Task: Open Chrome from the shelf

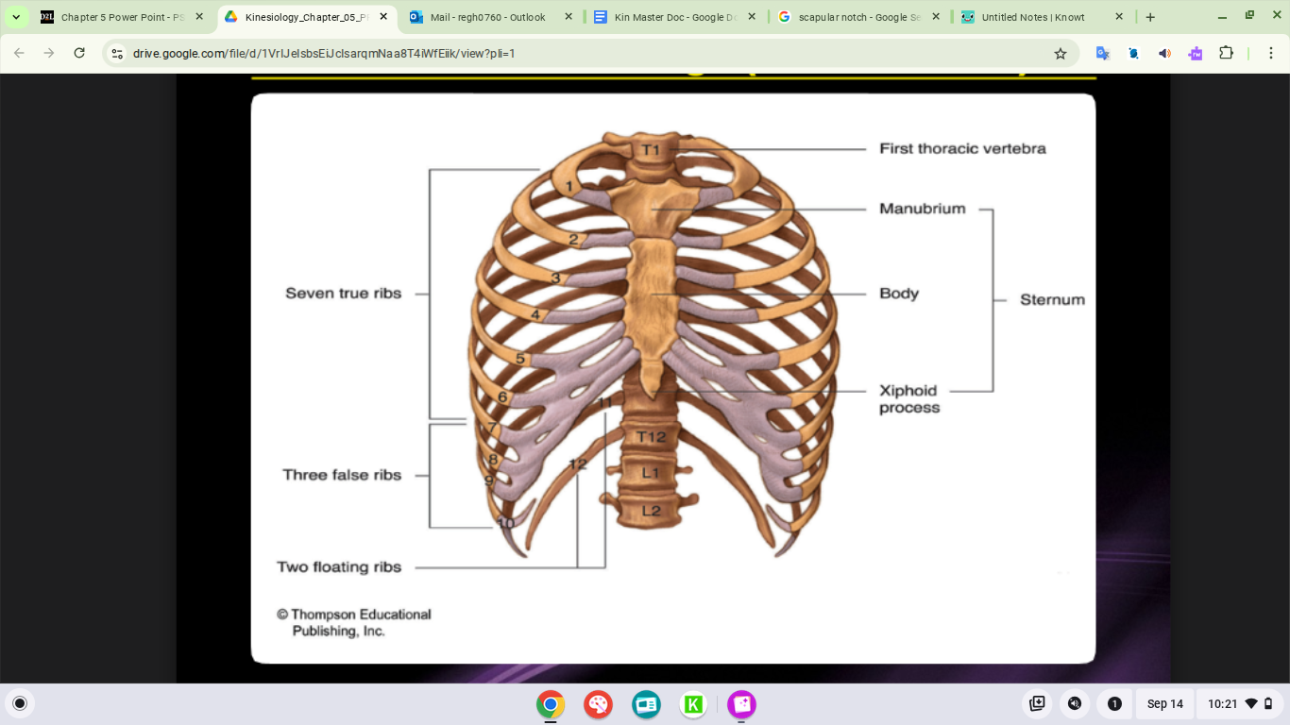Action: (550, 704)
